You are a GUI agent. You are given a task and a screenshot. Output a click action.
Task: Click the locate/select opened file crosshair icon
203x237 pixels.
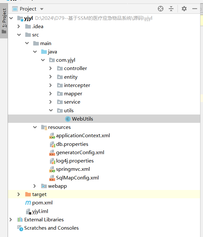161,9
